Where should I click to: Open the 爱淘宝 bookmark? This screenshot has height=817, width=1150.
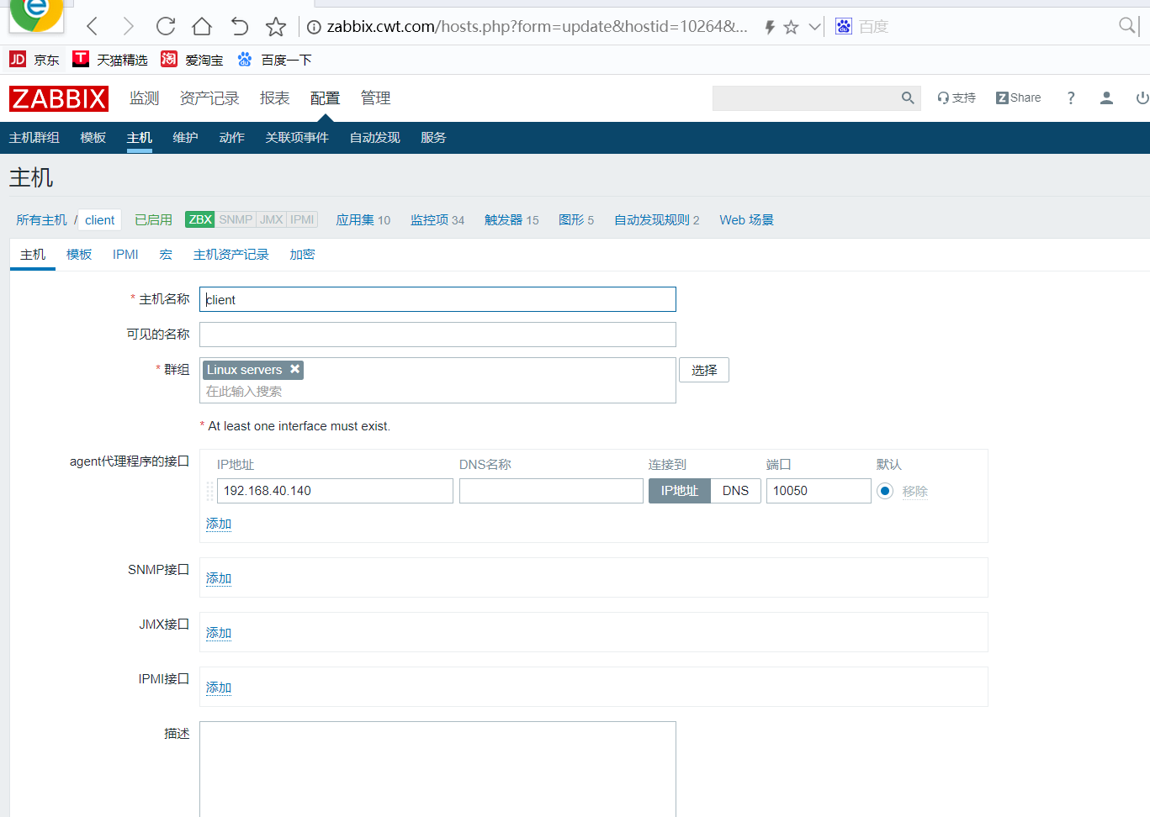tap(193, 60)
